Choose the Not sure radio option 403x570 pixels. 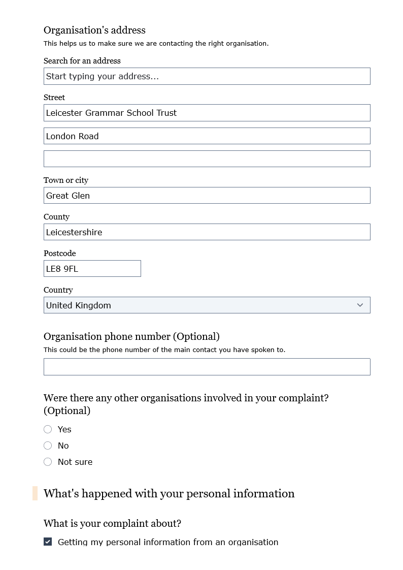click(48, 462)
